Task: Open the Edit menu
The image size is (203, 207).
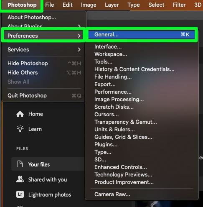Action: tap(68, 5)
